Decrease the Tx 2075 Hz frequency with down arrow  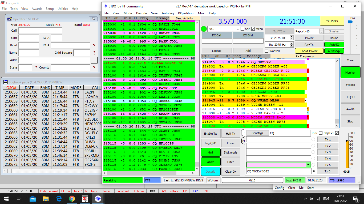[x=291, y=39]
